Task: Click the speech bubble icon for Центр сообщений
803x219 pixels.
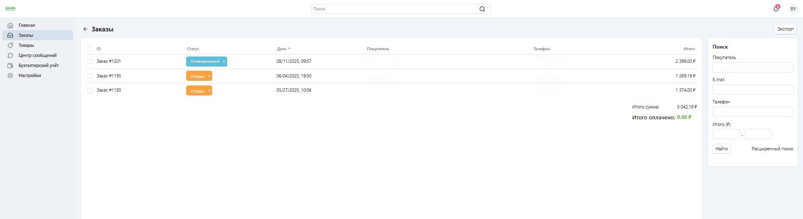Action: (10, 55)
